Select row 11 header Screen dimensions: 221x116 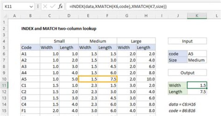click(x=4, y=86)
